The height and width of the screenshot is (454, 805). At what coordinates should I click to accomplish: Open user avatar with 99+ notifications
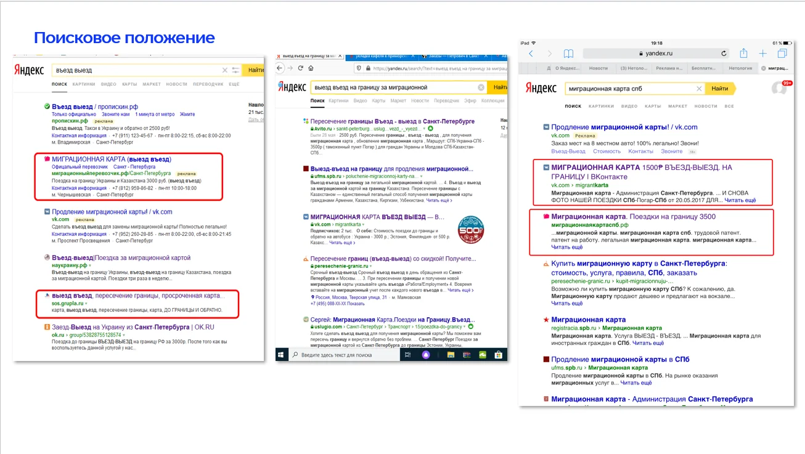pyautogui.click(x=780, y=88)
